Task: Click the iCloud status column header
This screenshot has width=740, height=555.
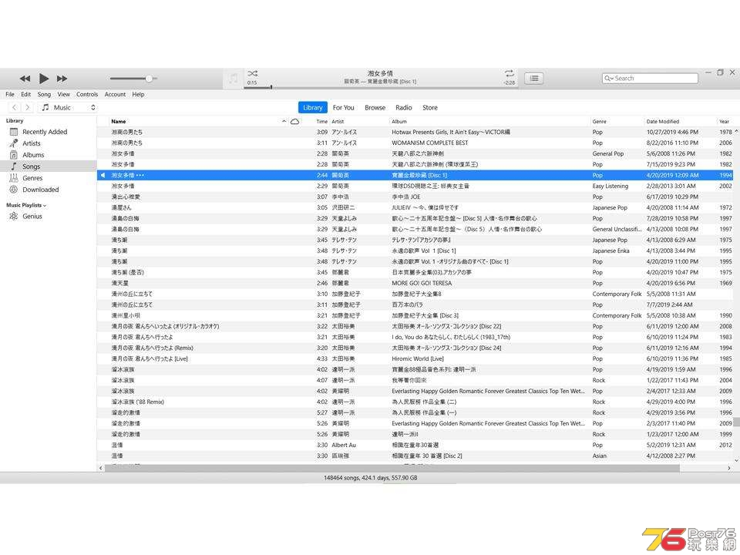Action: click(295, 122)
